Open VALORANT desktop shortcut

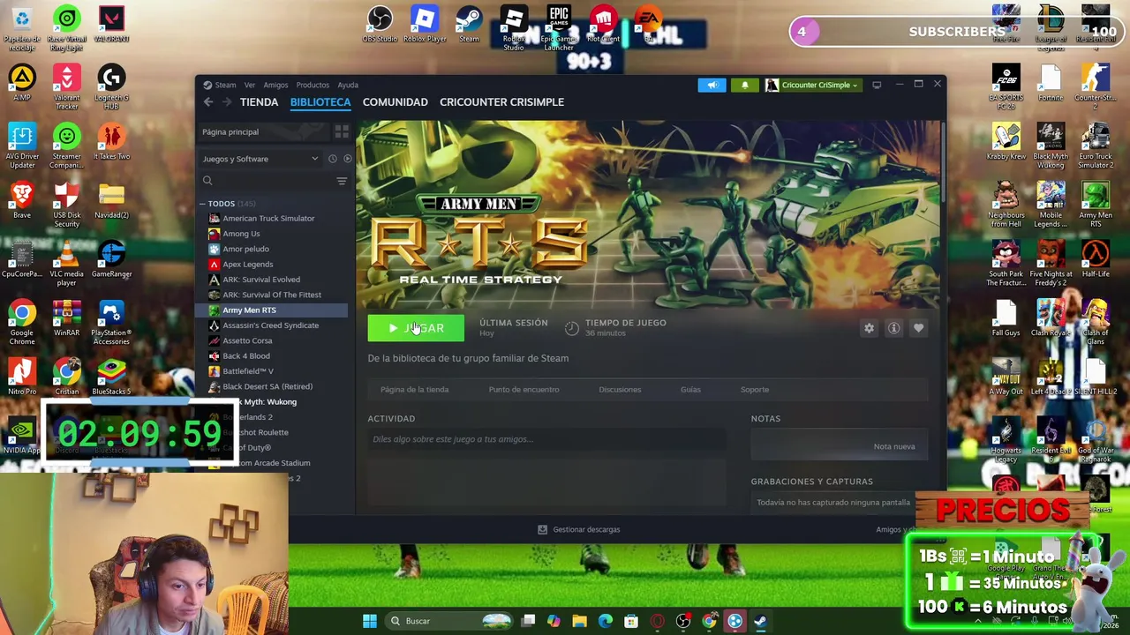point(111,23)
